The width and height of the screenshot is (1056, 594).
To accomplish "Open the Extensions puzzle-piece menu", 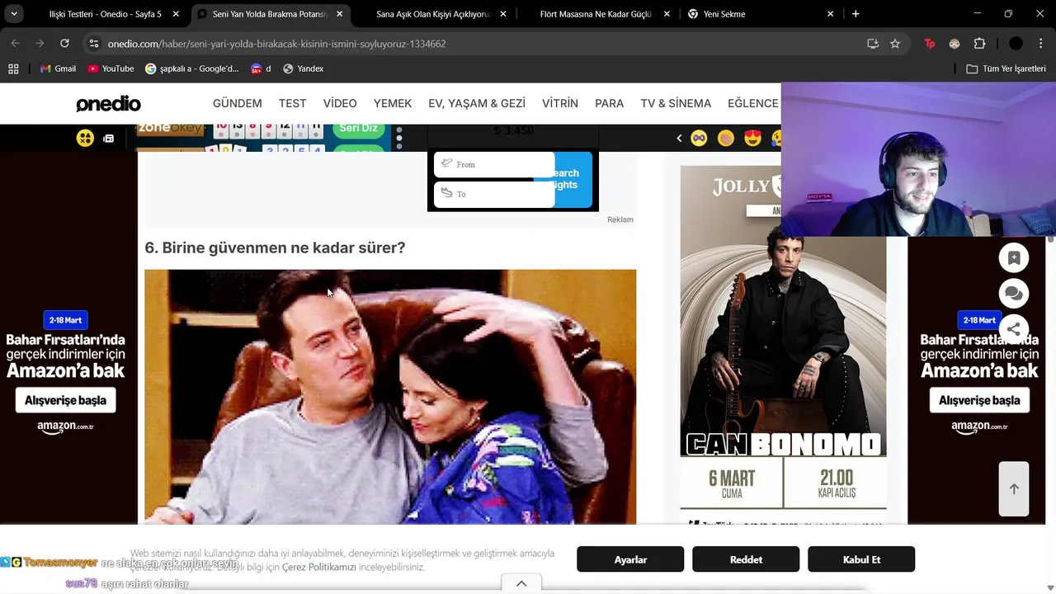I will pos(979,44).
